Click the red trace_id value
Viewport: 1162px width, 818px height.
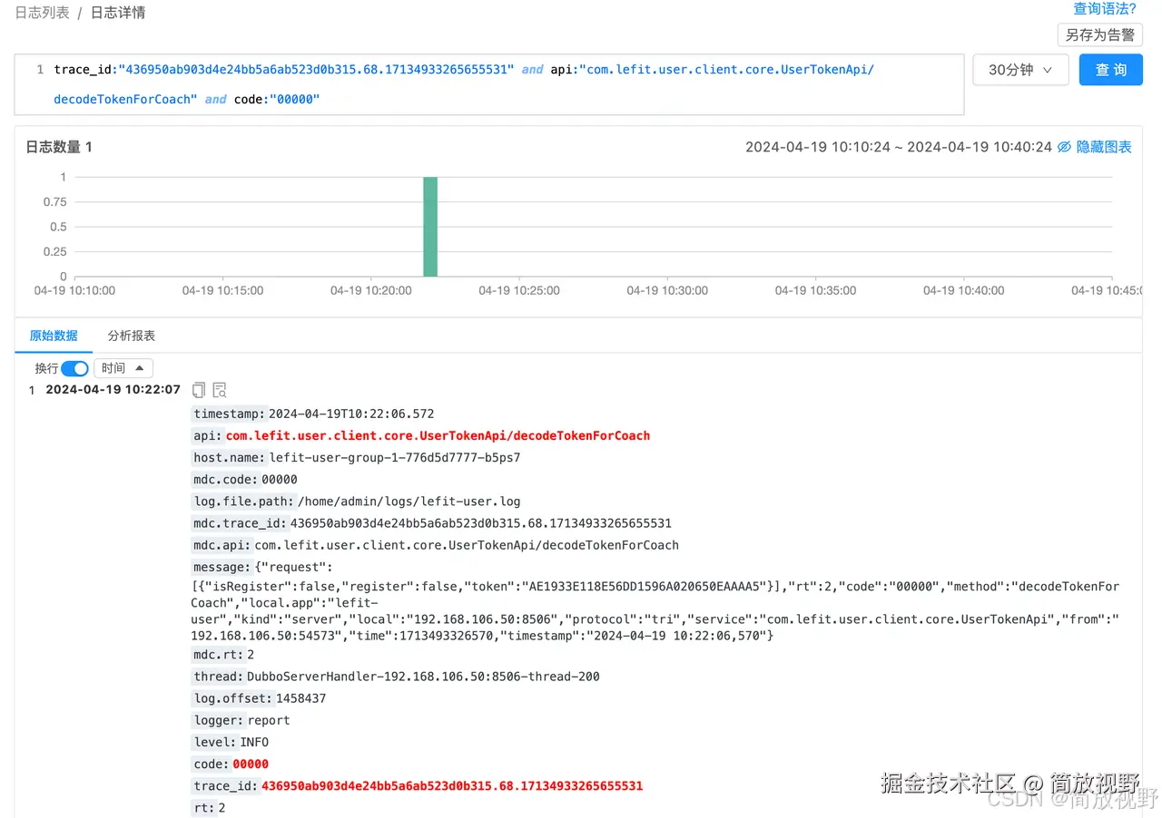click(x=452, y=786)
